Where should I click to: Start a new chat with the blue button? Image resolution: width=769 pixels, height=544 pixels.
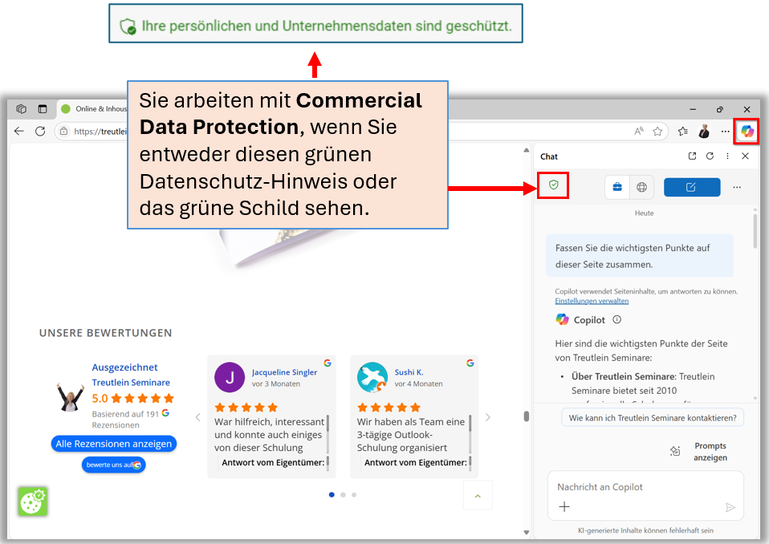point(691,187)
